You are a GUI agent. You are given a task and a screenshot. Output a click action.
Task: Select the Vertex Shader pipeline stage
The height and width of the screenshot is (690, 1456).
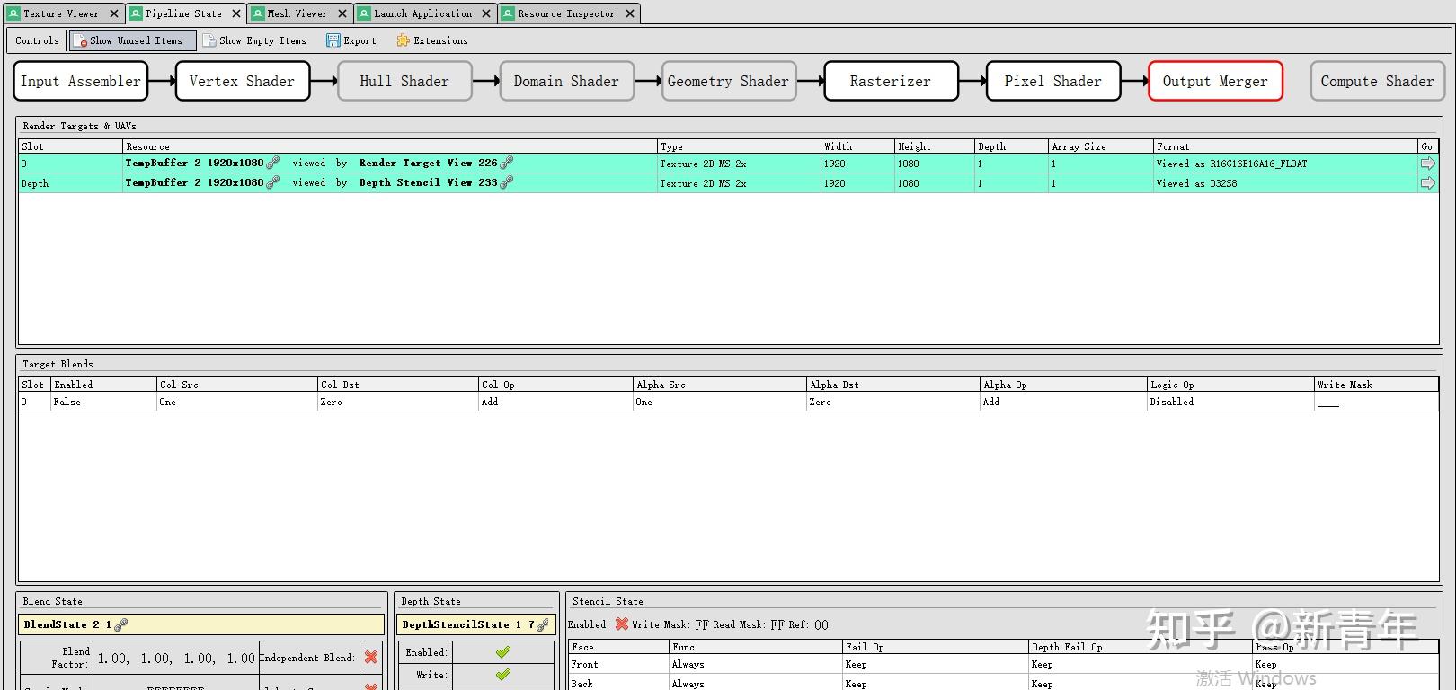243,81
